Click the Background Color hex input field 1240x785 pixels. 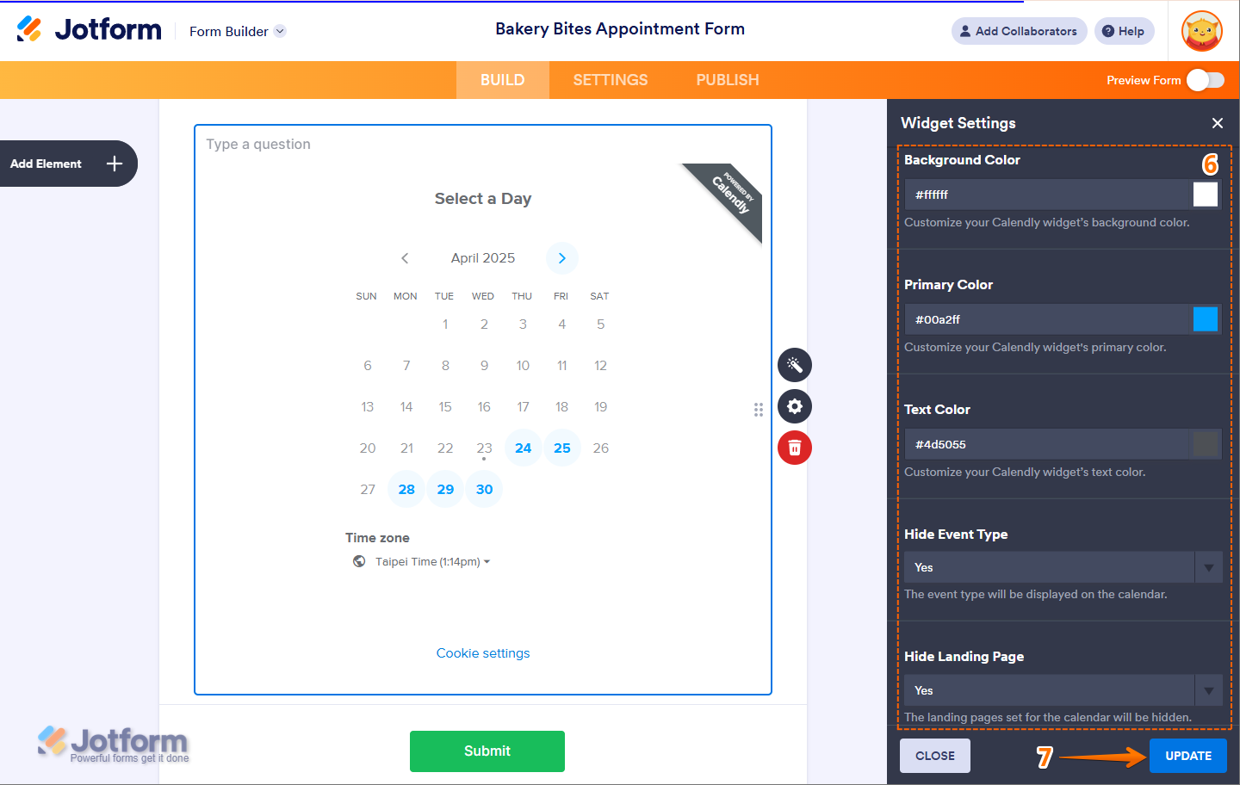1048,195
